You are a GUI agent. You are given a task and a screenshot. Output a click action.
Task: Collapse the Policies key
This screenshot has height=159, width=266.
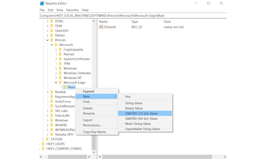pyautogui.click(x=48, y=40)
